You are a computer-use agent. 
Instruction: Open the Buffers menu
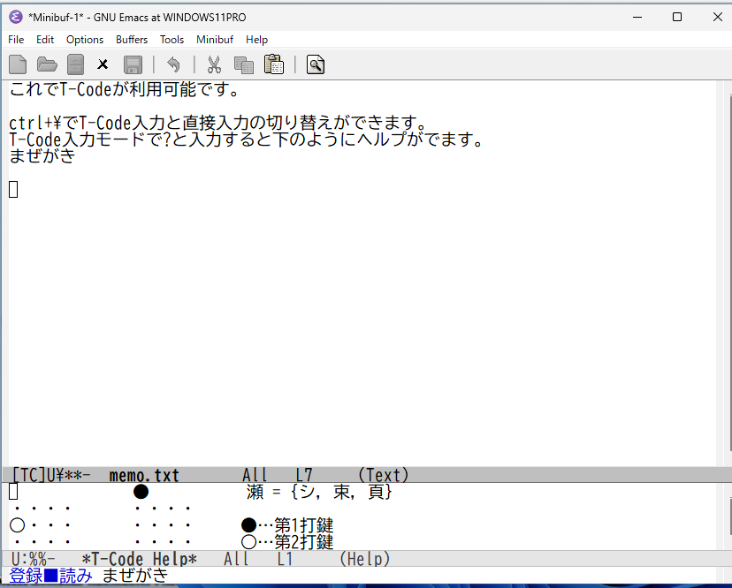(x=132, y=40)
